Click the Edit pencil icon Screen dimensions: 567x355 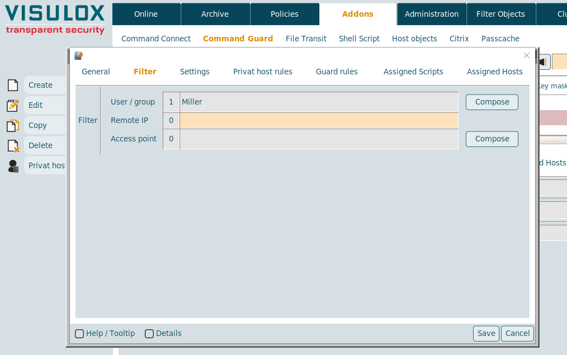click(x=12, y=105)
